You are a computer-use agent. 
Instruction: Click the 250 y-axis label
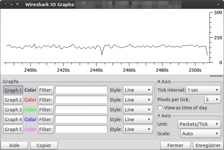click(x=218, y=38)
